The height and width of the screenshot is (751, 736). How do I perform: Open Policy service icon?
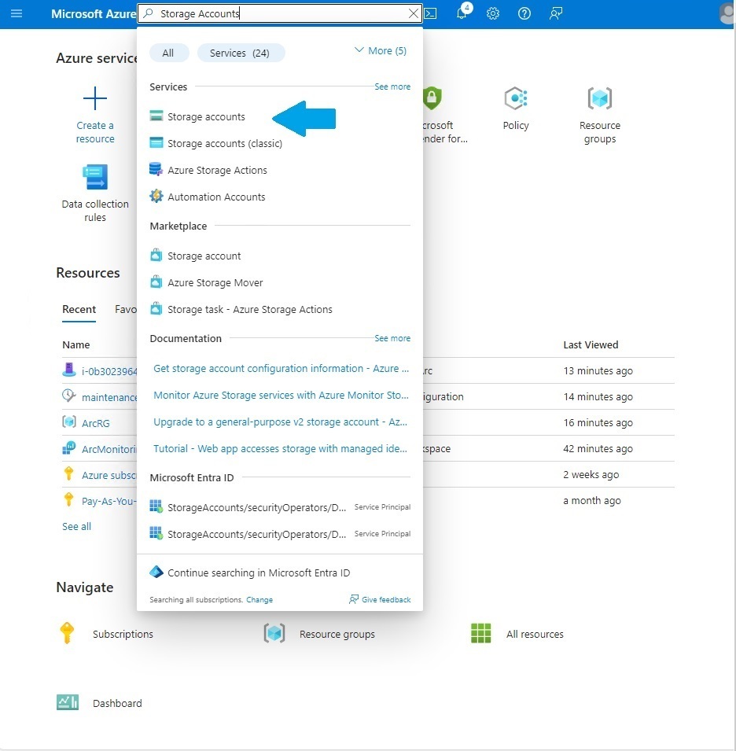(516, 98)
